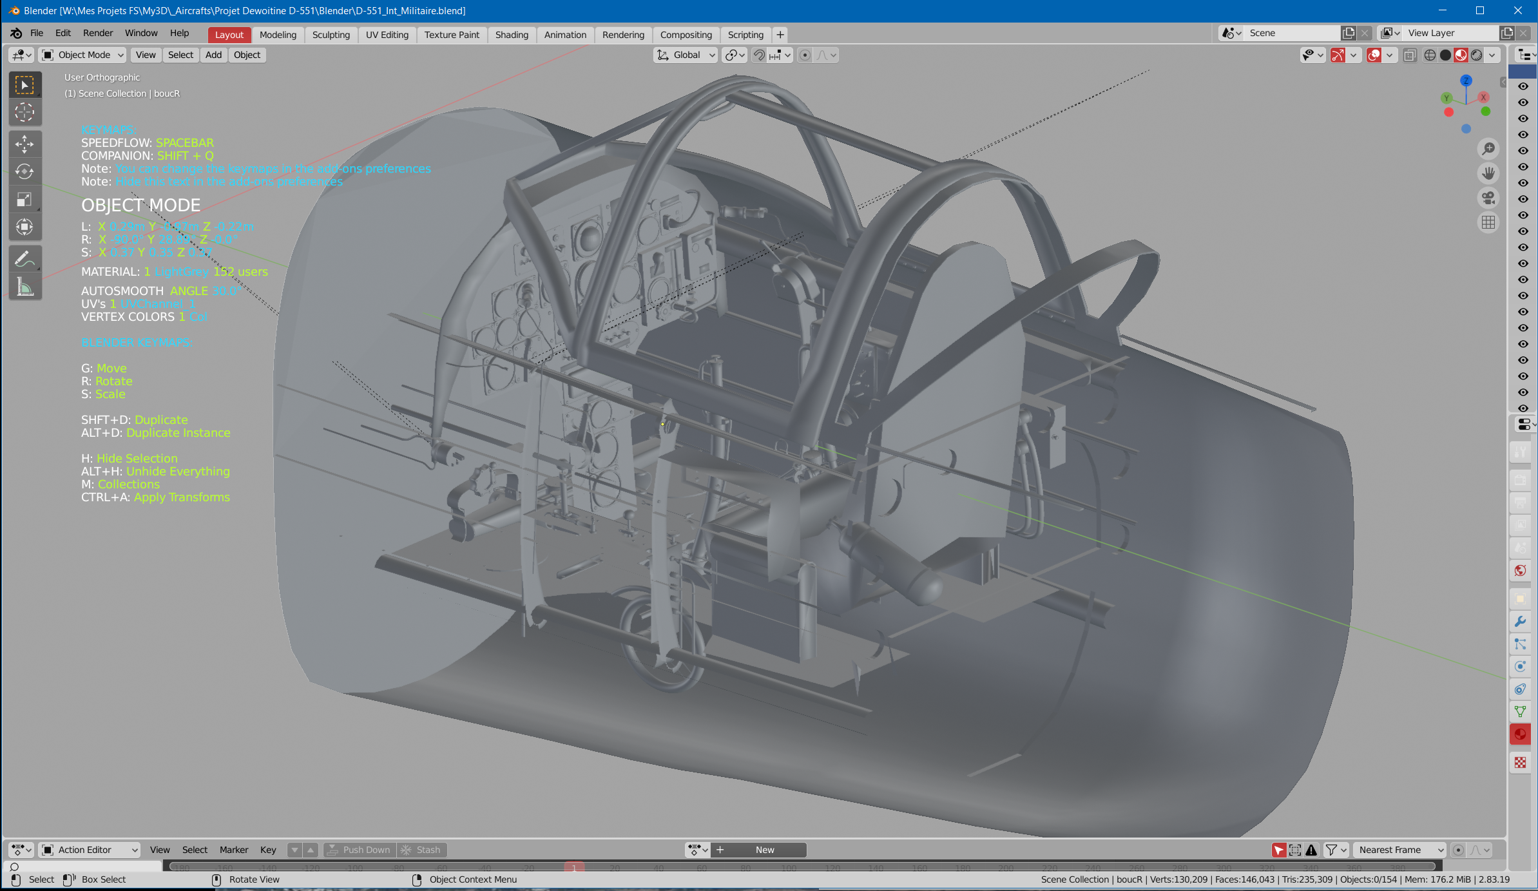Open the Render menu
The width and height of the screenshot is (1538, 891).
click(x=98, y=34)
